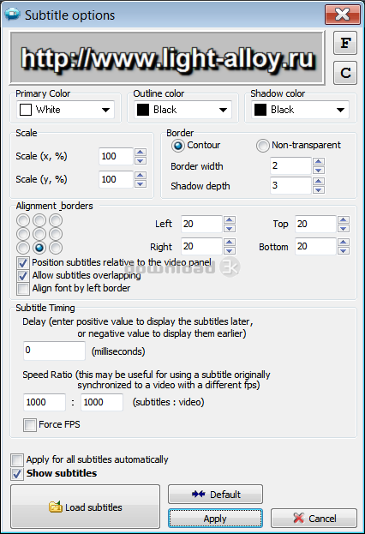This screenshot has height=534, width=365.
Task: Increase Border width with up arrow
Action: (319, 162)
